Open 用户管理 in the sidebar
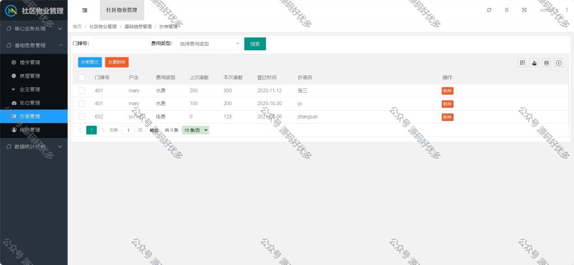 34,130
